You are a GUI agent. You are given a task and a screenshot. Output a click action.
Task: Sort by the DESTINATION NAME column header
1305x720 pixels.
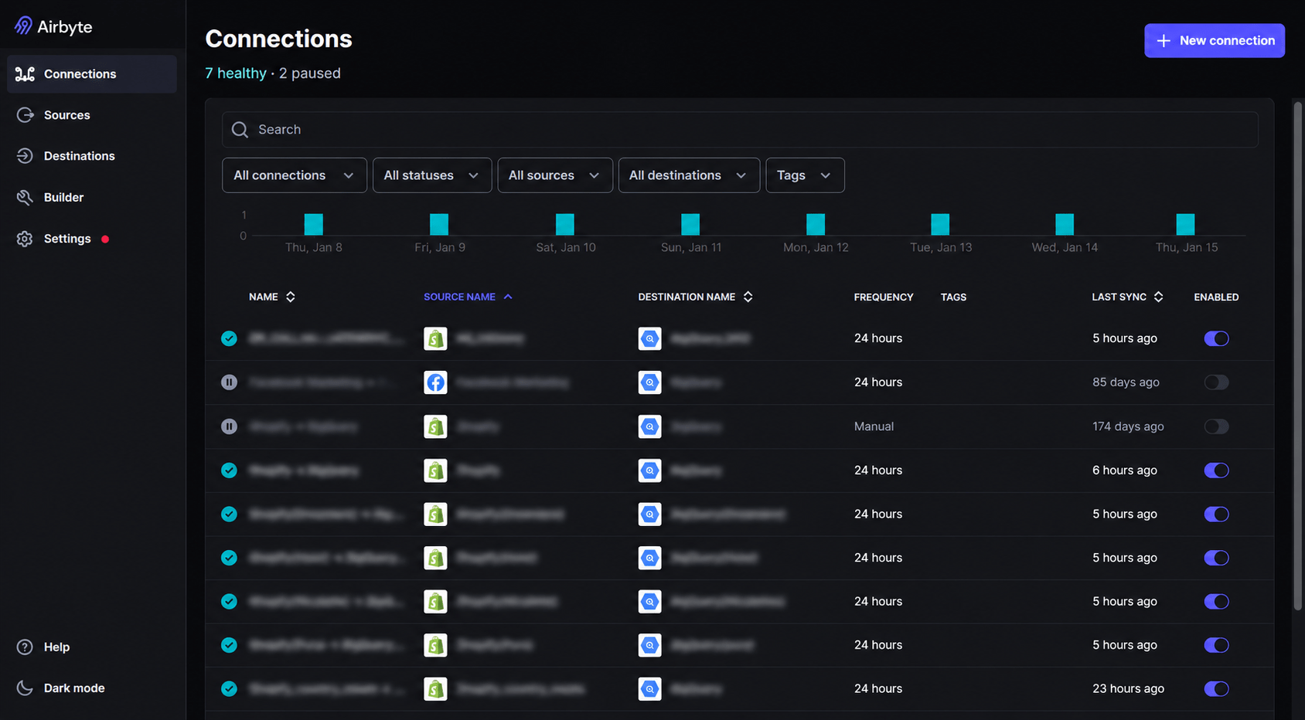click(x=695, y=297)
